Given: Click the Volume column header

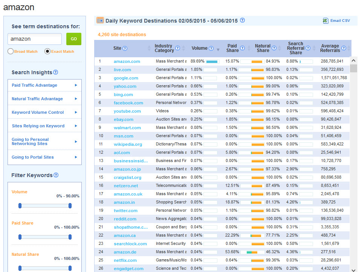Looking at the screenshot, I should [x=199, y=48].
